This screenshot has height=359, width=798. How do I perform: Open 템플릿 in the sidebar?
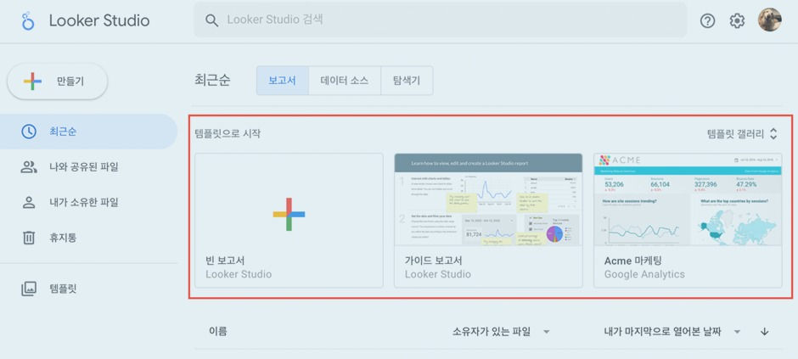pyautogui.click(x=88, y=289)
